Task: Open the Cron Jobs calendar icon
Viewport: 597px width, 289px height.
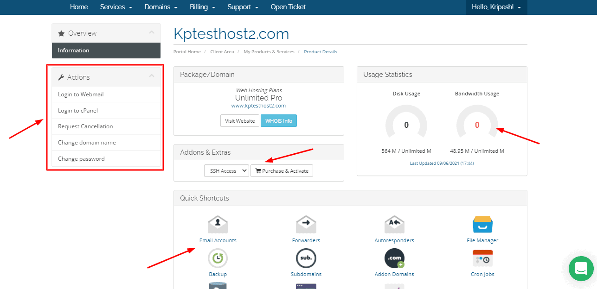Action: click(482, 258)
